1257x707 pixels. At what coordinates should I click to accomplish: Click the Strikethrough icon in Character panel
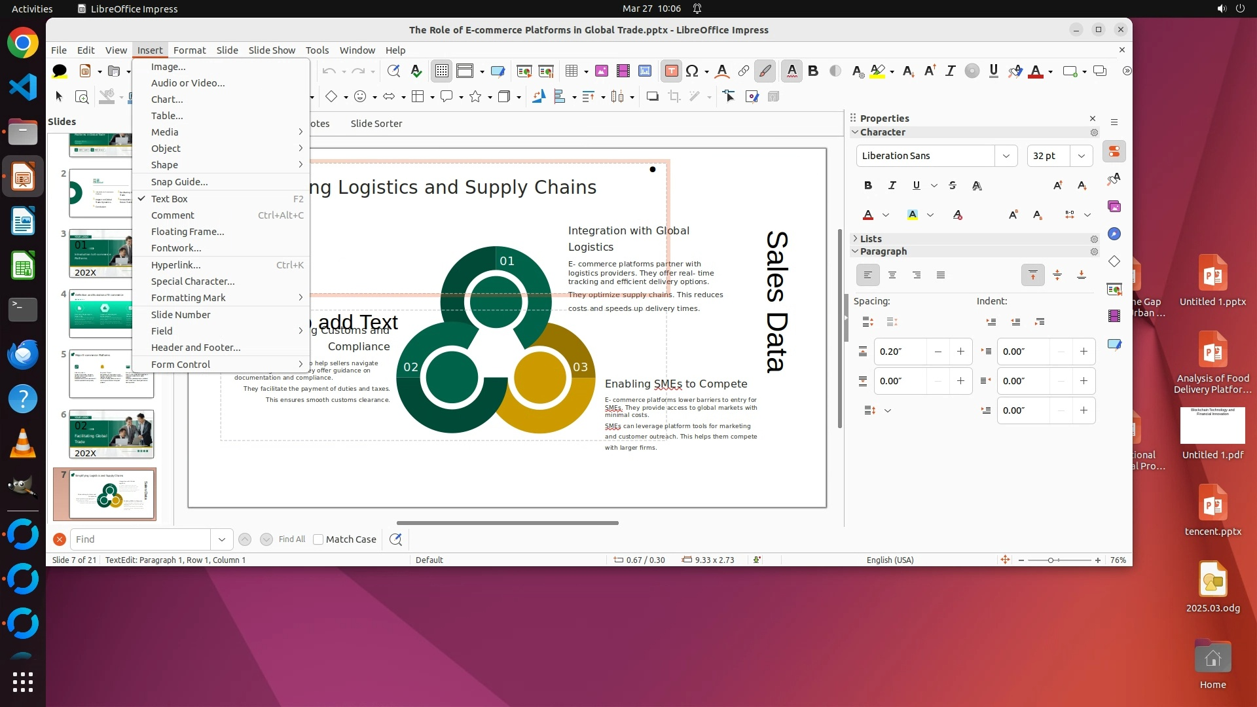coord(953,186)
